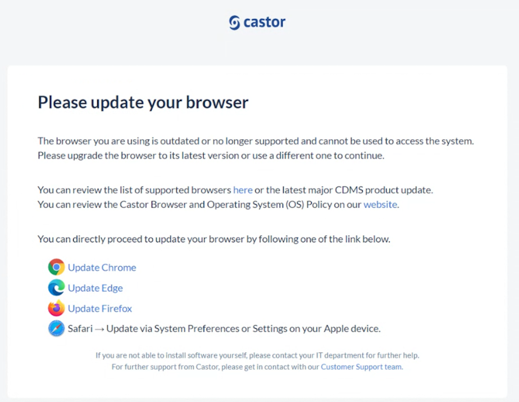Click the castor wordmark in the header

point(264,22)
